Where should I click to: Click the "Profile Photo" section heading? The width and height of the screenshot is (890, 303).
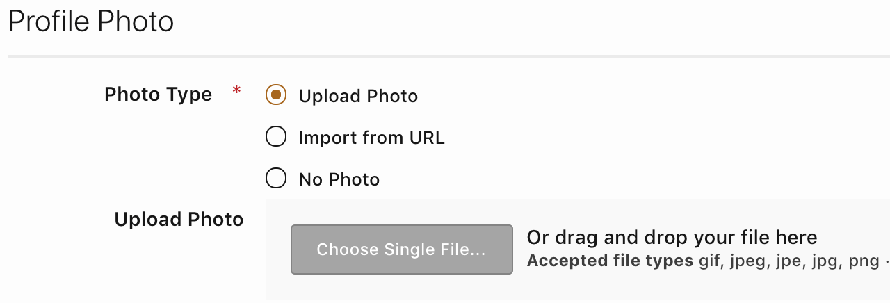tap(90, 22)
